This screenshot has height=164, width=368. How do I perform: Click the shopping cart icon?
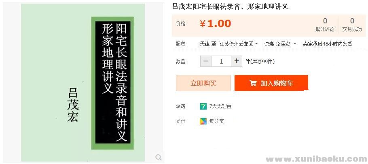click(x=253, y=83)
